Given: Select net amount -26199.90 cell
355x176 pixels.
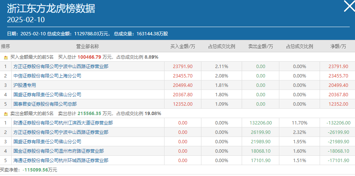Looking at the screenshot, I should click(x=338, y=132).
